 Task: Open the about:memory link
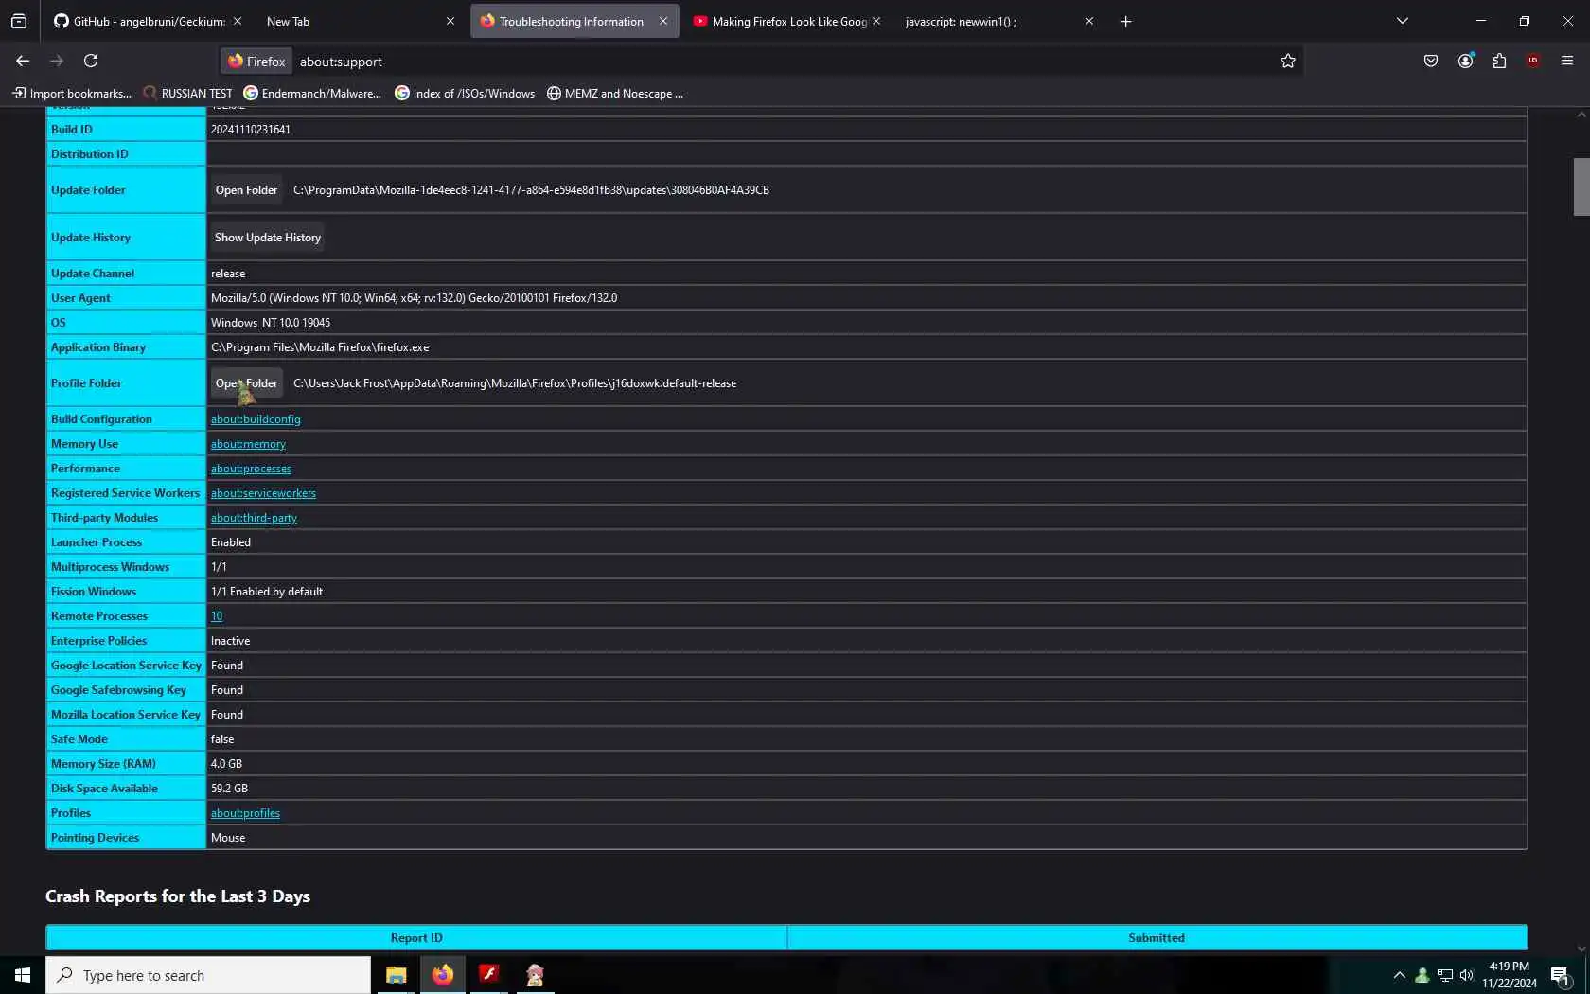(x=248, y=444)
